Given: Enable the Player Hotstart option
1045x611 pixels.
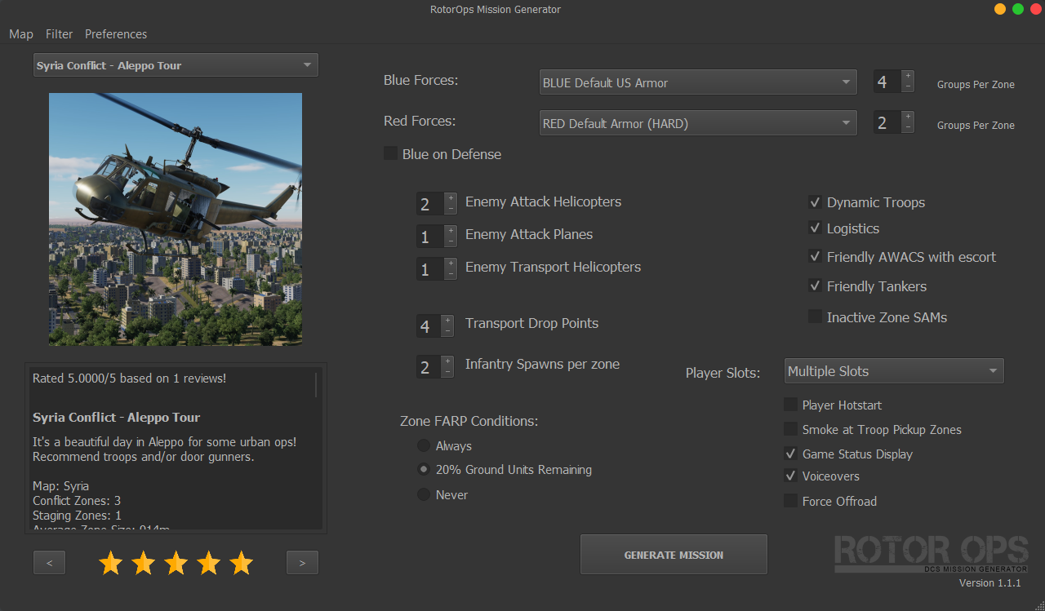Looking at the screenshot, I should point(790,404).
